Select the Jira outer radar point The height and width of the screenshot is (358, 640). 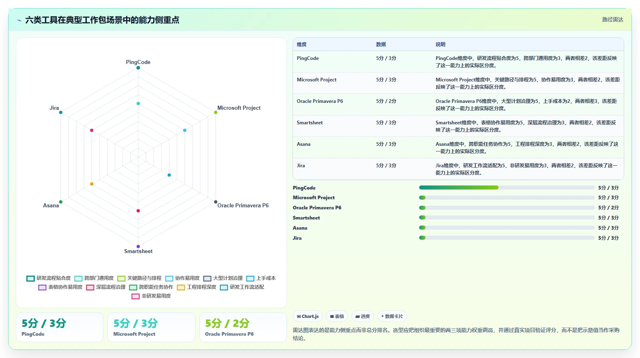click(61, 112)
